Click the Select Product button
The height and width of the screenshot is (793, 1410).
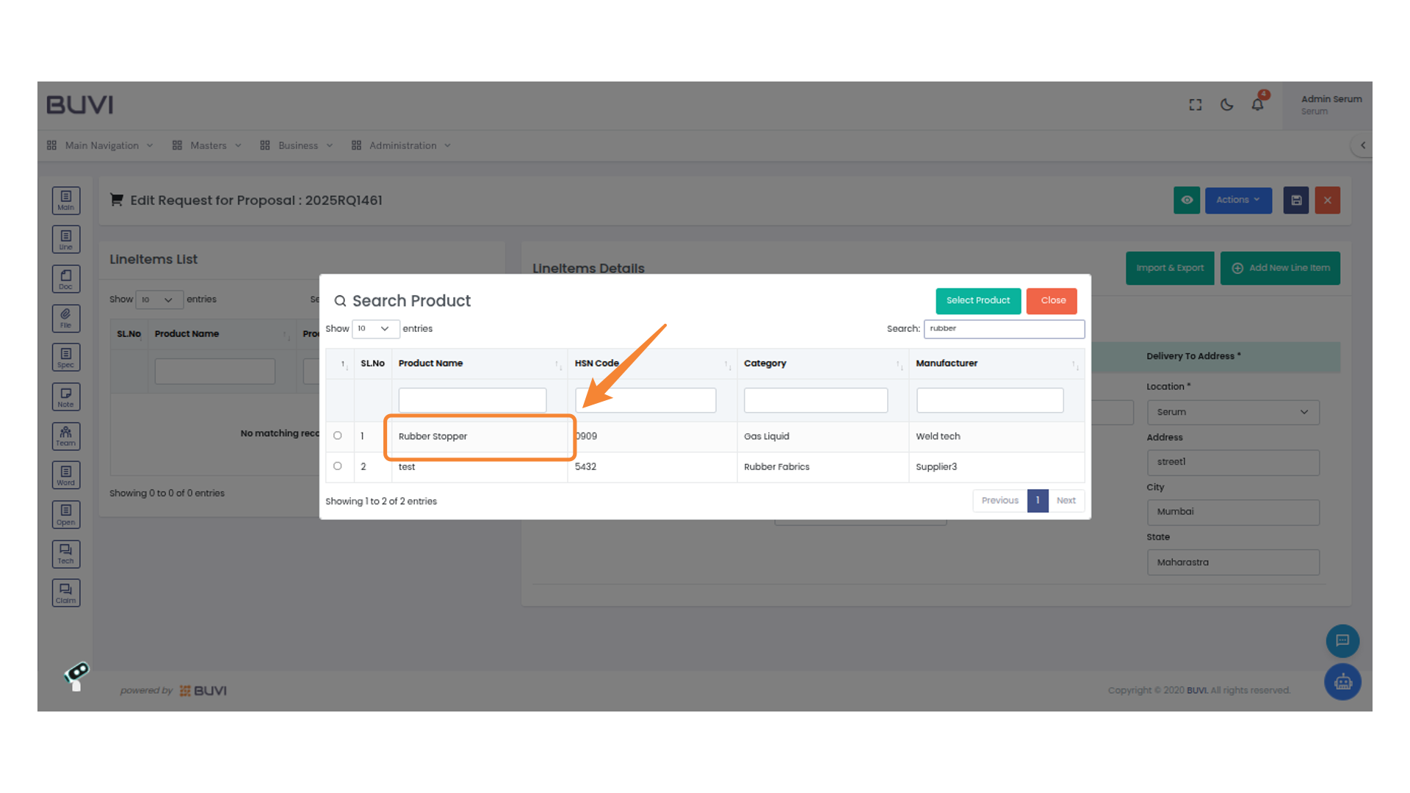pos(978,301)
